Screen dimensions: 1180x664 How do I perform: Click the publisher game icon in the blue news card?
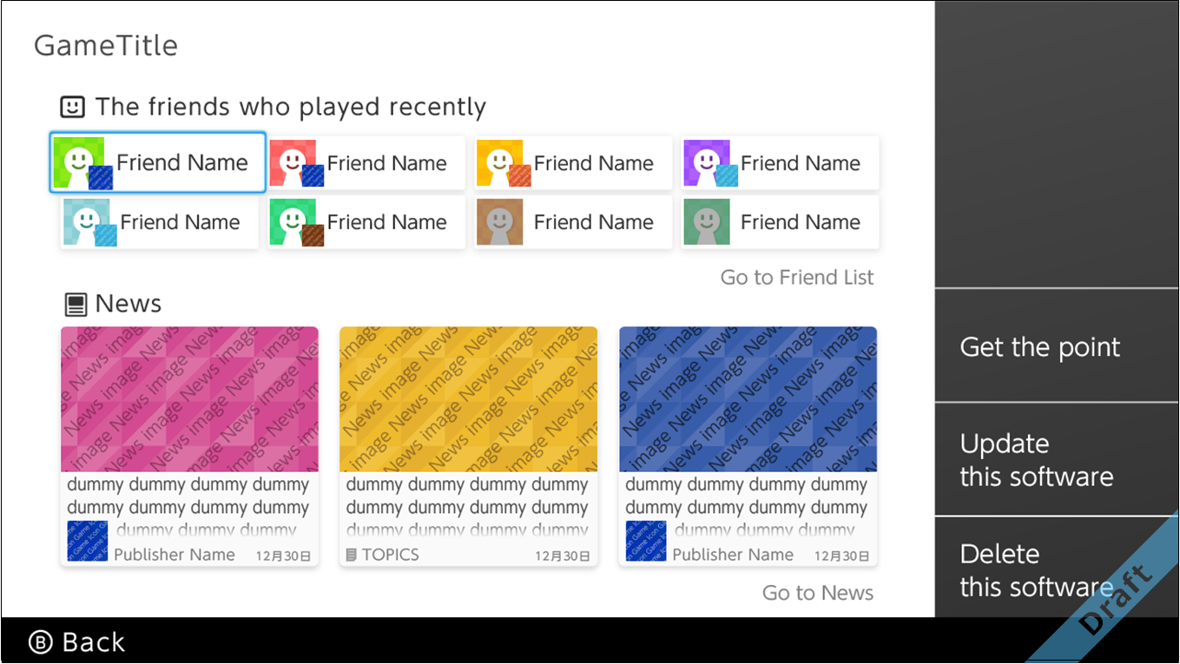tap(646, 541)
